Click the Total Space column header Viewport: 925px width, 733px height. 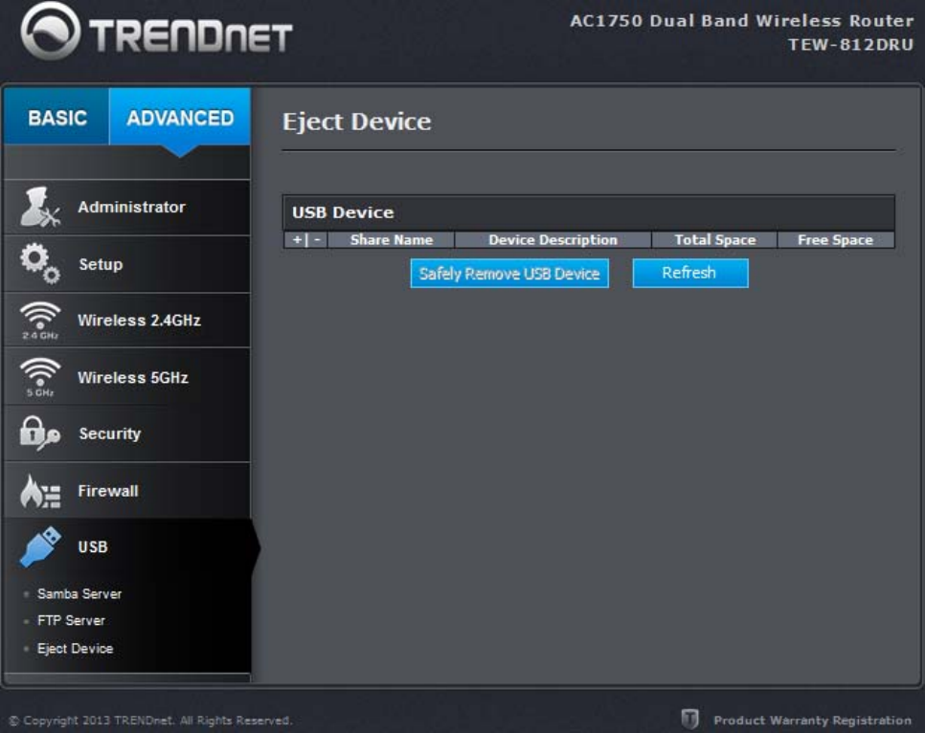click(715, 240)
